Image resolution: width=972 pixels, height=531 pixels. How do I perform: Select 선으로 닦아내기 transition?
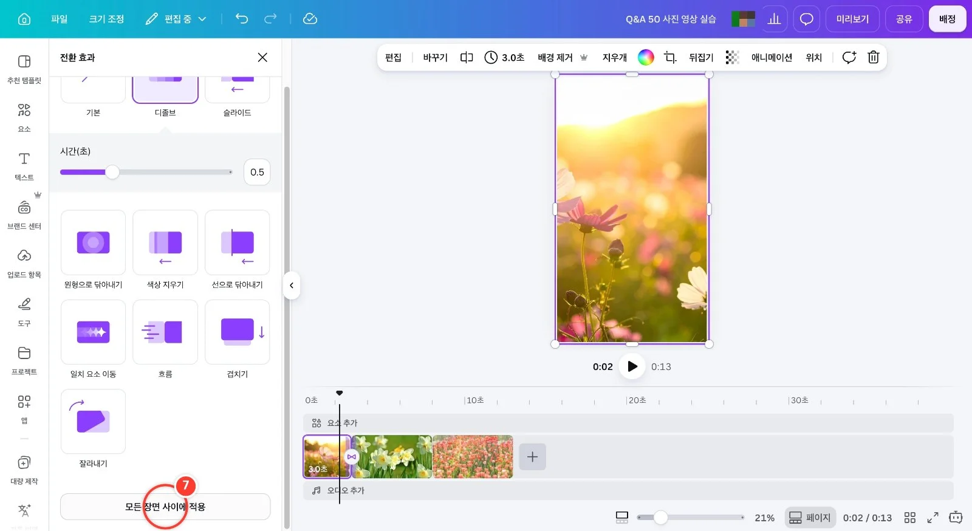click(238, 242)
